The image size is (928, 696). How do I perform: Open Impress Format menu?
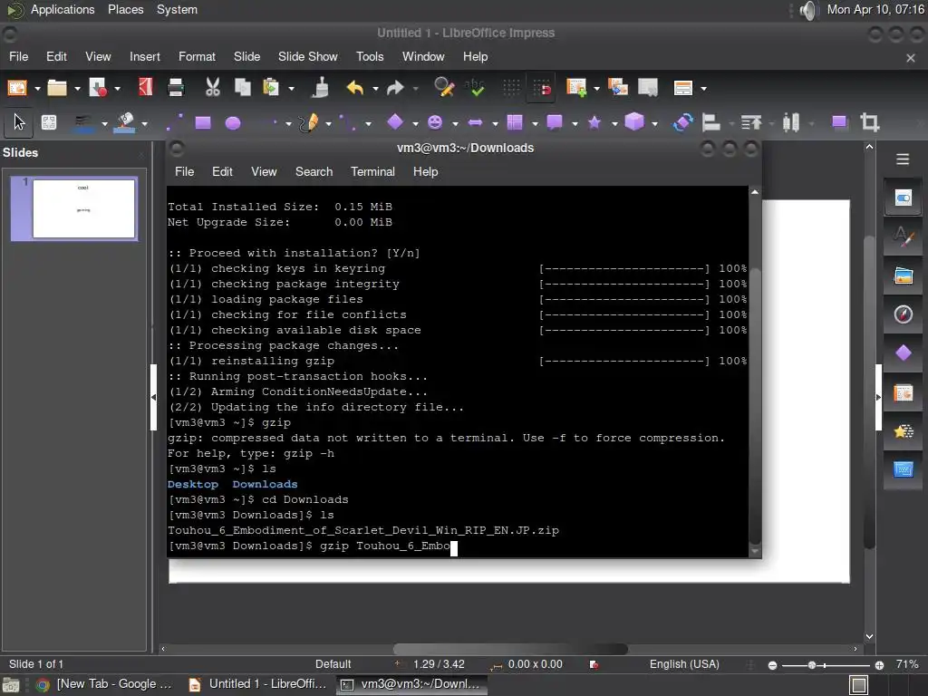tap(197, 57)
